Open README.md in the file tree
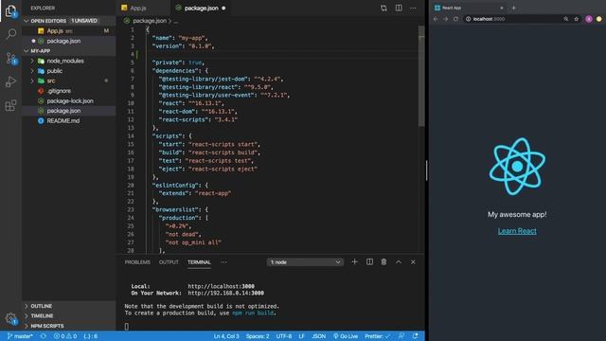Image resolution: width=606 pixels, height=341 pixels. click(69, 120)
